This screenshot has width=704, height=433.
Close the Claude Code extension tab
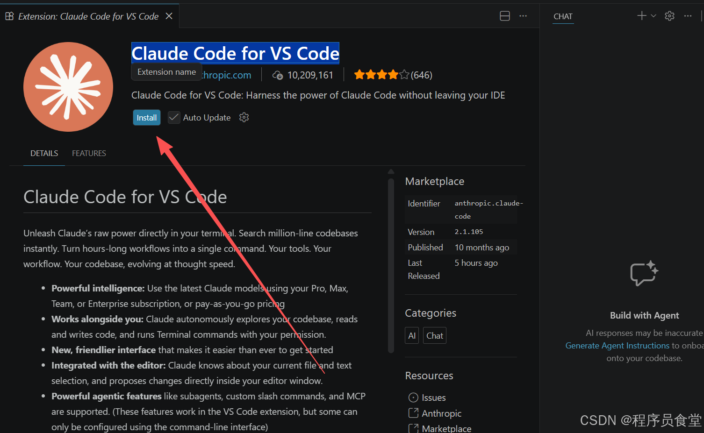[x=169, y=16]
